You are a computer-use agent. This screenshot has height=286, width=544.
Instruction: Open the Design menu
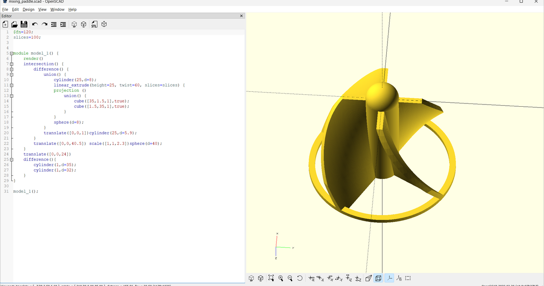(29, 9)
